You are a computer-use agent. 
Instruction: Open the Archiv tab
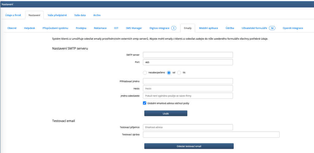pos(97,15)
